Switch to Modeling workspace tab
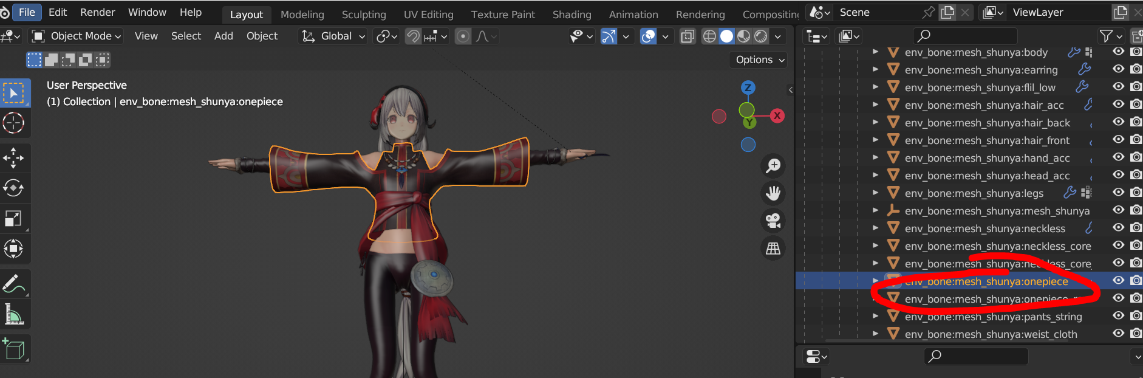The height and width of the screenshot is (378, 1143). point(302,15)
